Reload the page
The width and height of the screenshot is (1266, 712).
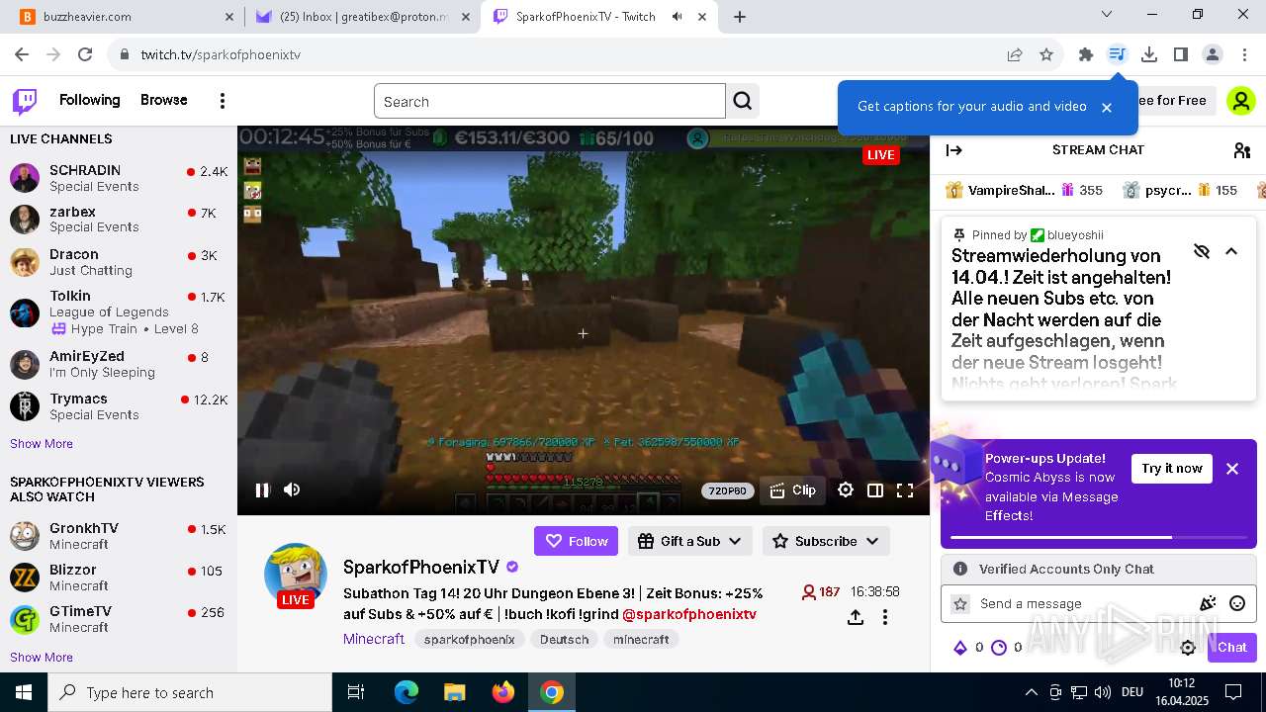click(x=85, y=54)
